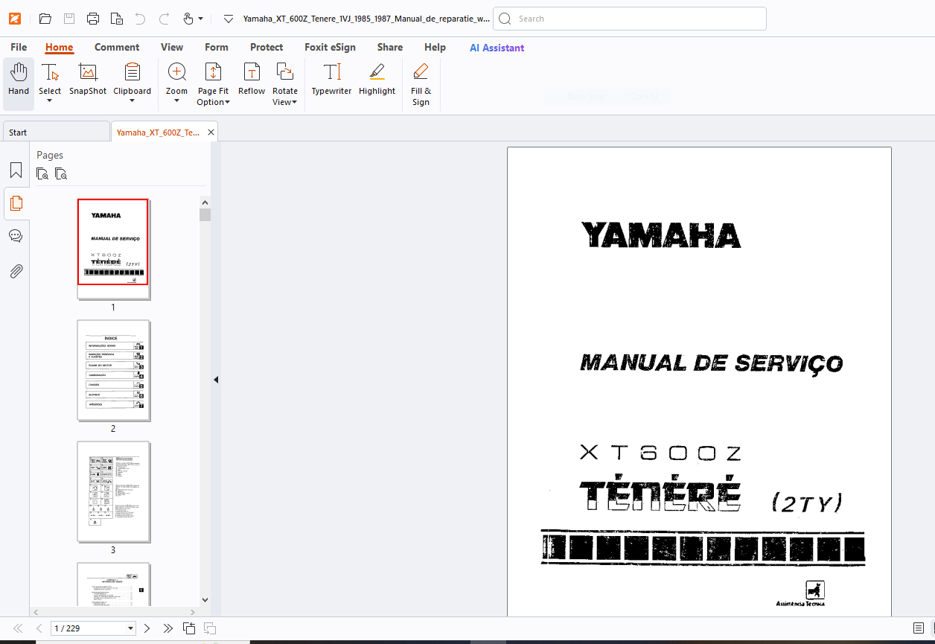
Task: Select the Highlight tool
Action: [x=377, y=80]
